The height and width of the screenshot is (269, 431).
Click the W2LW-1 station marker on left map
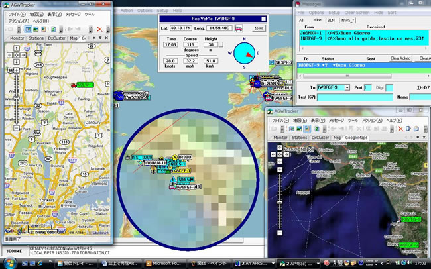pyautogui.click(x=82, y=85)
